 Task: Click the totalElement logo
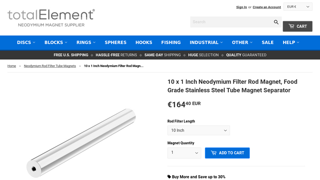51,18
